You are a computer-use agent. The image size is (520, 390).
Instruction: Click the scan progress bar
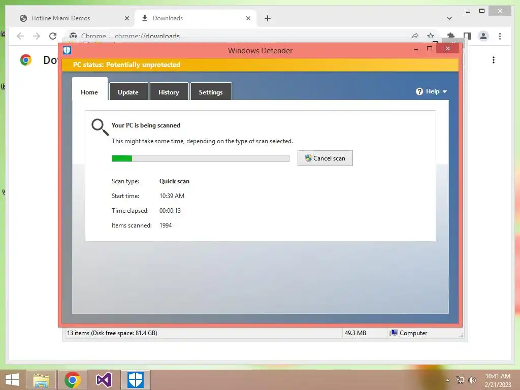click(x=200, y=158)
